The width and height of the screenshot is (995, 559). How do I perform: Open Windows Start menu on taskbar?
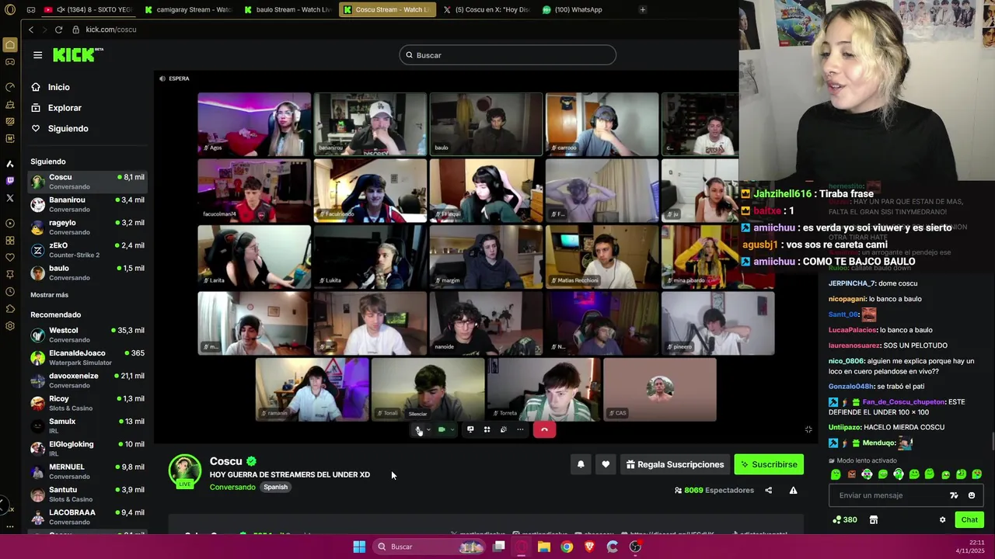(x=359, y=547)
